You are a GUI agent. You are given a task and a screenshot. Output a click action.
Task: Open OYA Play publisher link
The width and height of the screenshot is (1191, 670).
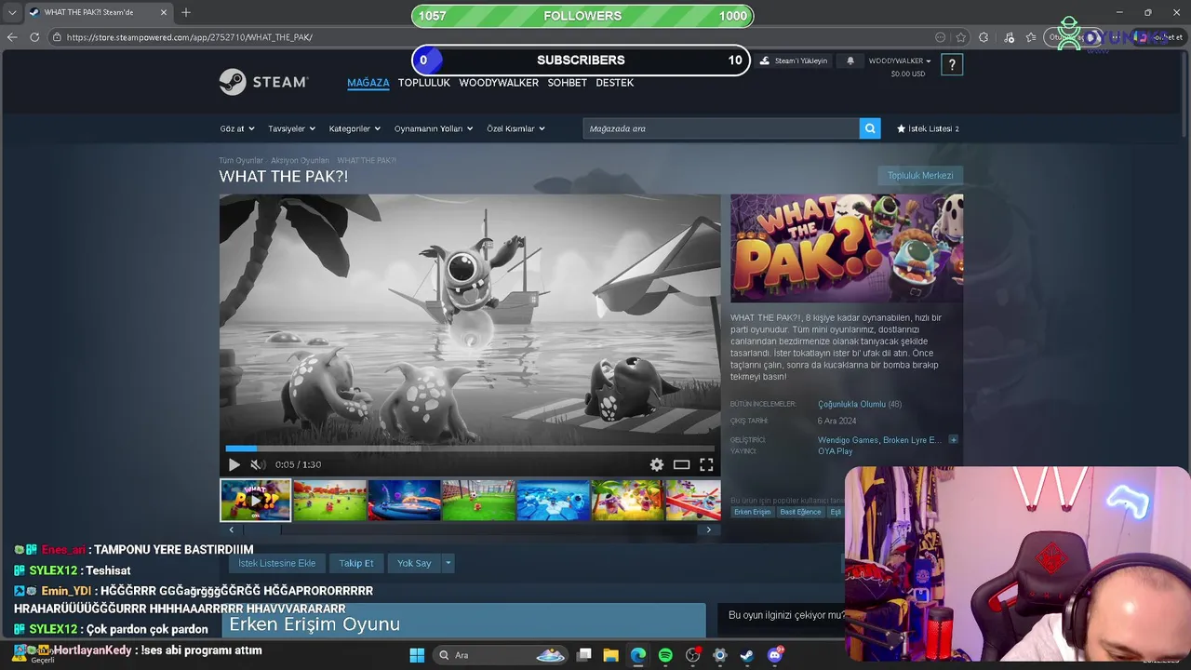tap(835, 451)
